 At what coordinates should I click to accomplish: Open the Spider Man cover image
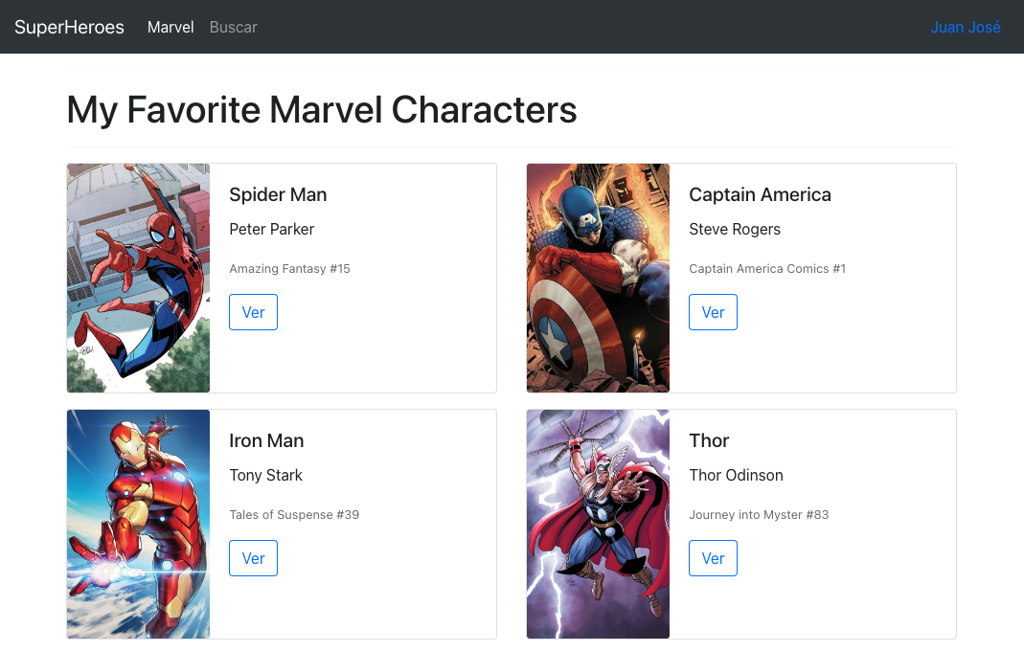pyautogui.click(x=137, y=278)
